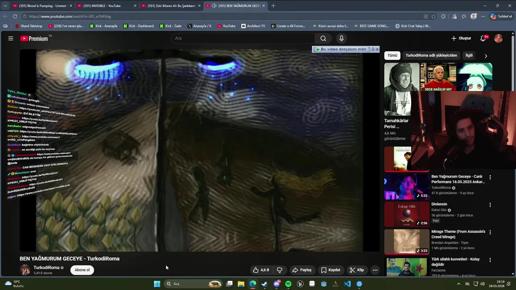Click the browser address bar URL
516x290 pixels.
[70, 17]
